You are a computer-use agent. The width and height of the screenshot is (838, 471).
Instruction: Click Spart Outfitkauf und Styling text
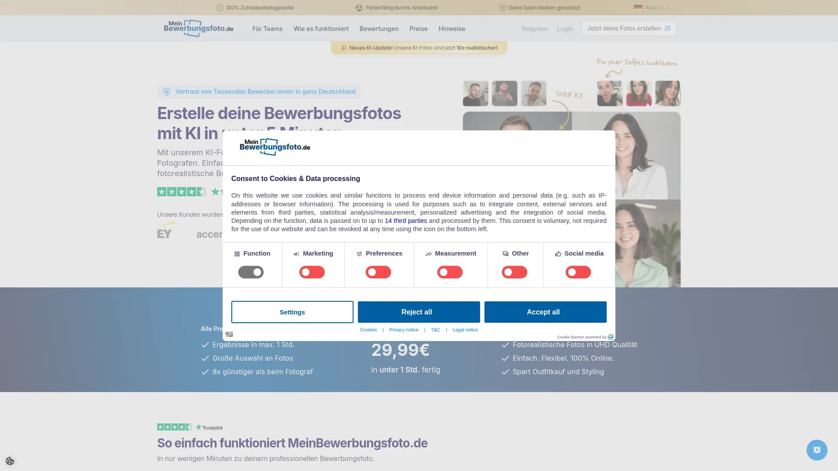[x=558, y=372]
